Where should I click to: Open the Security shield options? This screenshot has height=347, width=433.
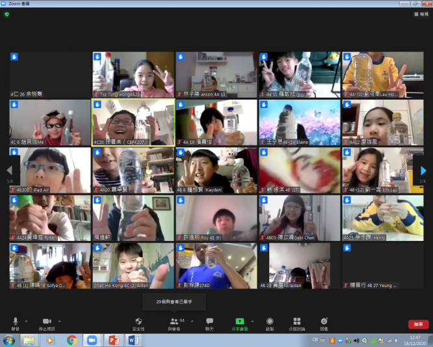138,323
